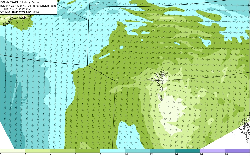This screenshot has width=250, height=156.
Task: Click the 'Vindur (10m) og' label
Action: click(x=30, y=2)
